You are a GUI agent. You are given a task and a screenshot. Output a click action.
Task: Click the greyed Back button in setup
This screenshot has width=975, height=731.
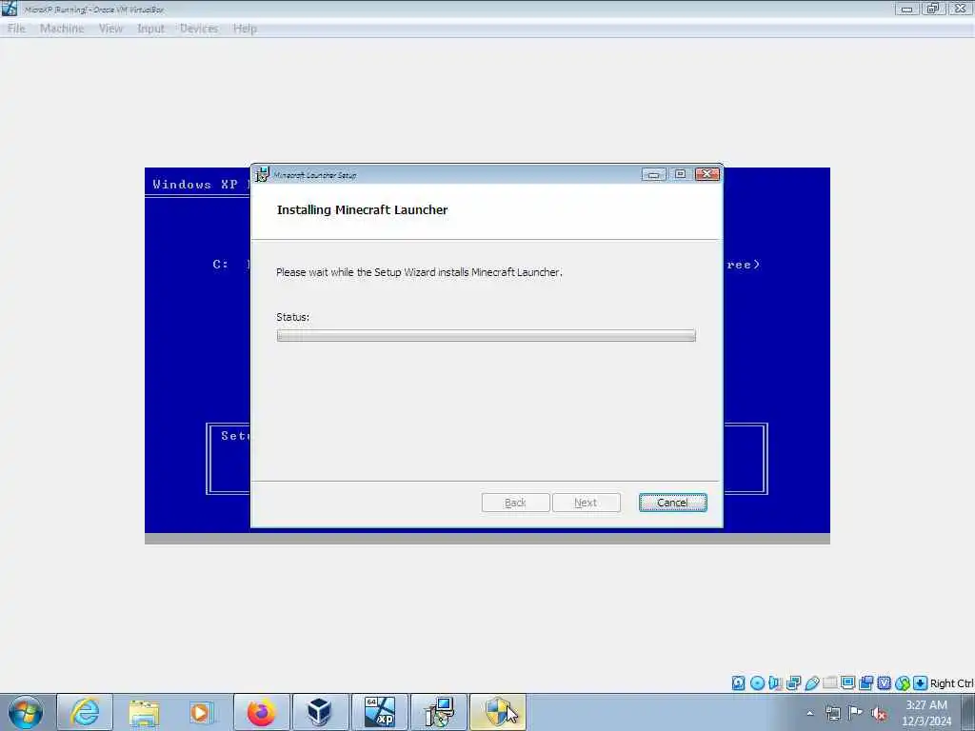[515, 503]
